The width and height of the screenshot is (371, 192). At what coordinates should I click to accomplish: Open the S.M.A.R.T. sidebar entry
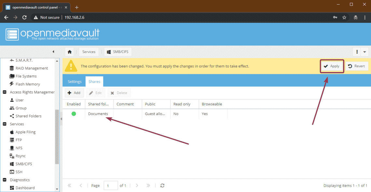tap(24, 60)
